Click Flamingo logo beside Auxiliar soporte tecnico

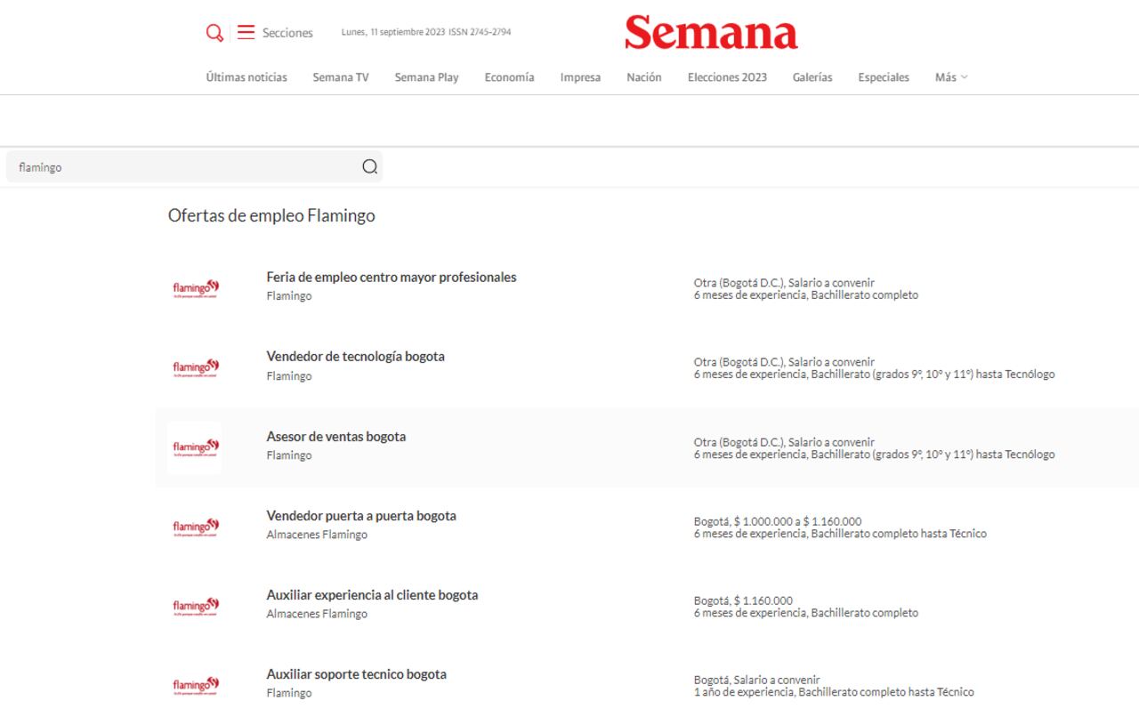[x=195, y=684]
